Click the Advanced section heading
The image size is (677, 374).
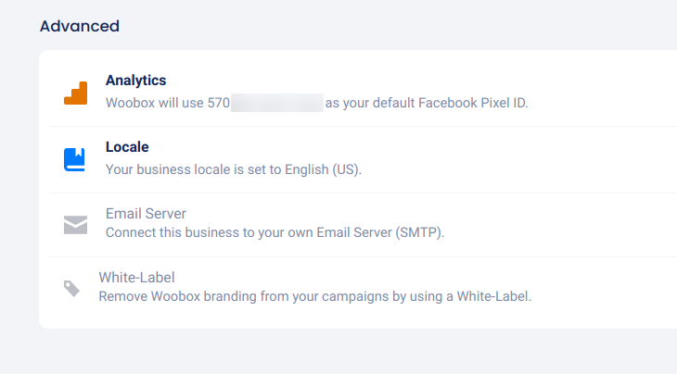[x=79, y=26]
